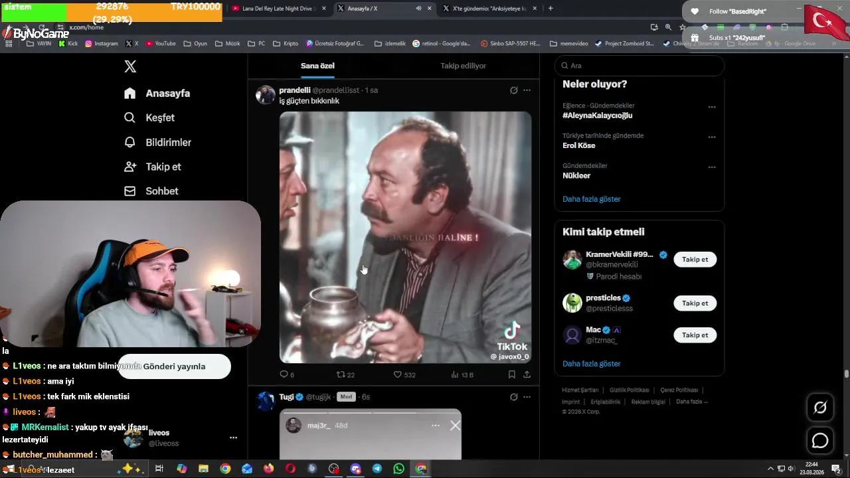
Task: Open Firefox from the taskbar
Action: [x=268, y=469]
